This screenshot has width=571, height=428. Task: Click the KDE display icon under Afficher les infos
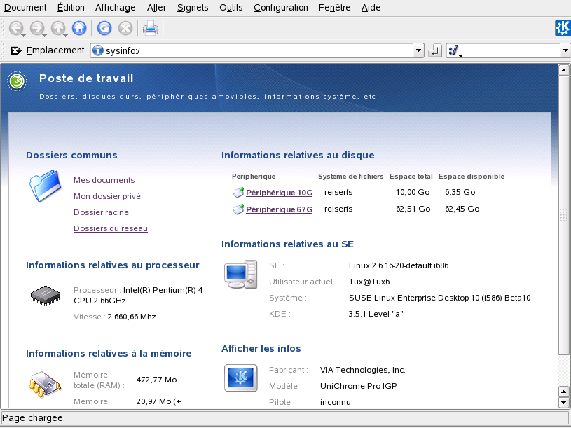[x=241, y=378]
